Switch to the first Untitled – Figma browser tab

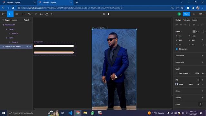tap(19, 3)
